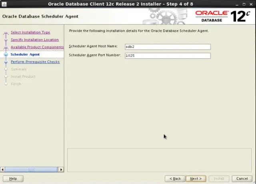
Task: Minimize the installer window
Action: [237, 4]
